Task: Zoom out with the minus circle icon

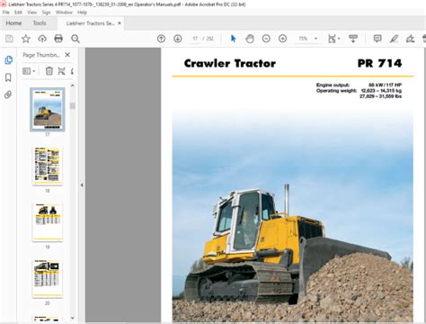Action: click(266, 39)
